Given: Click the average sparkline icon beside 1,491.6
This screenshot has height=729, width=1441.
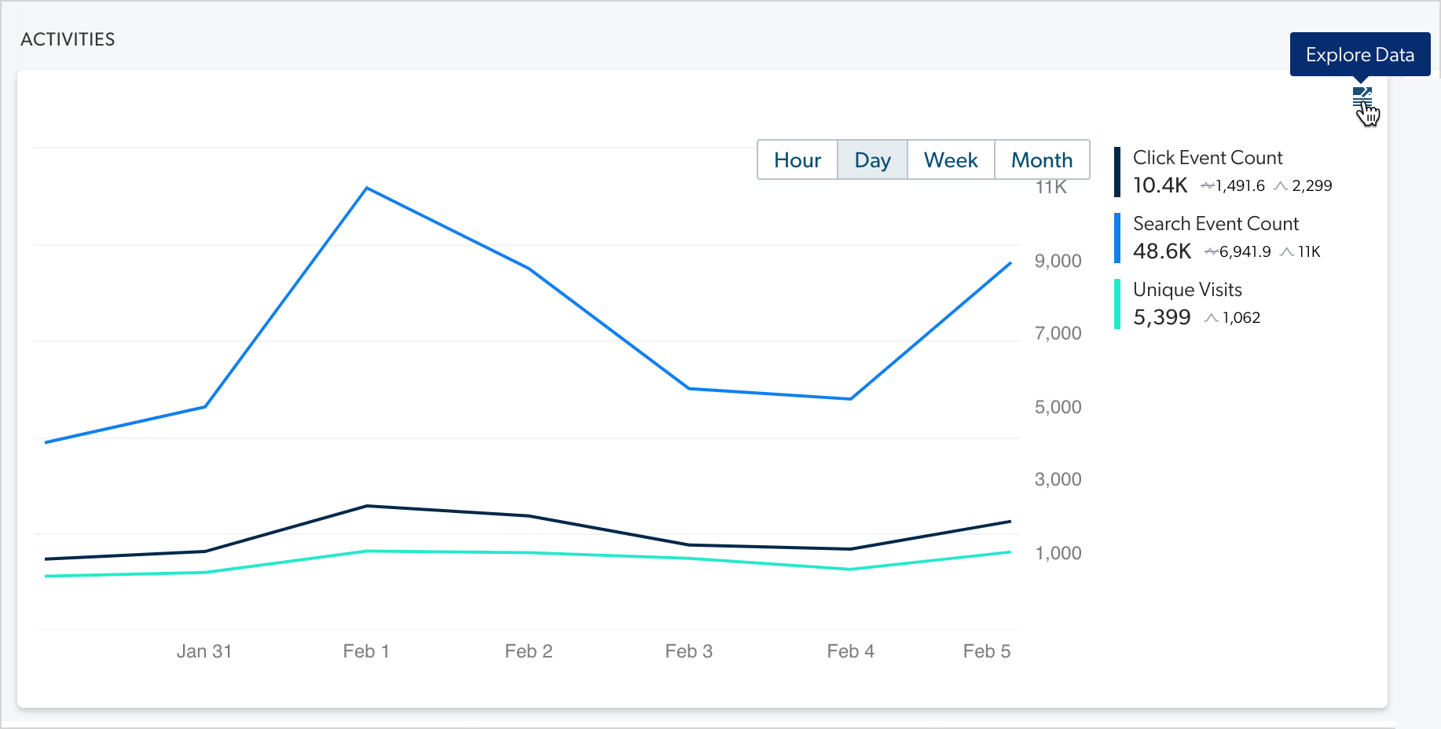Looking at the screenshot, I should click(x=1207, y=185).
